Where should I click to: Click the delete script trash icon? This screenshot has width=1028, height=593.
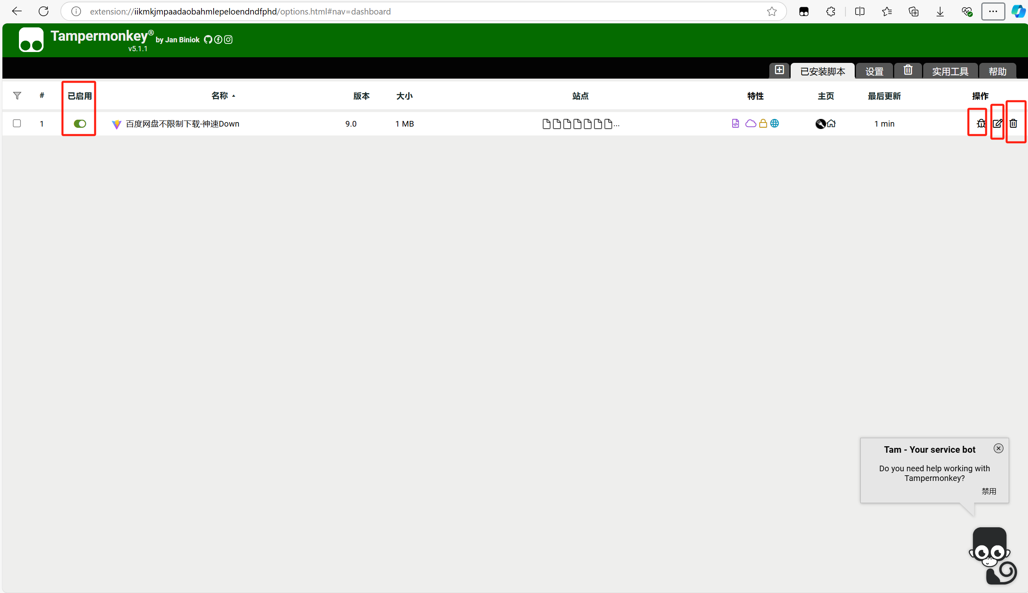coord(1013,123)
